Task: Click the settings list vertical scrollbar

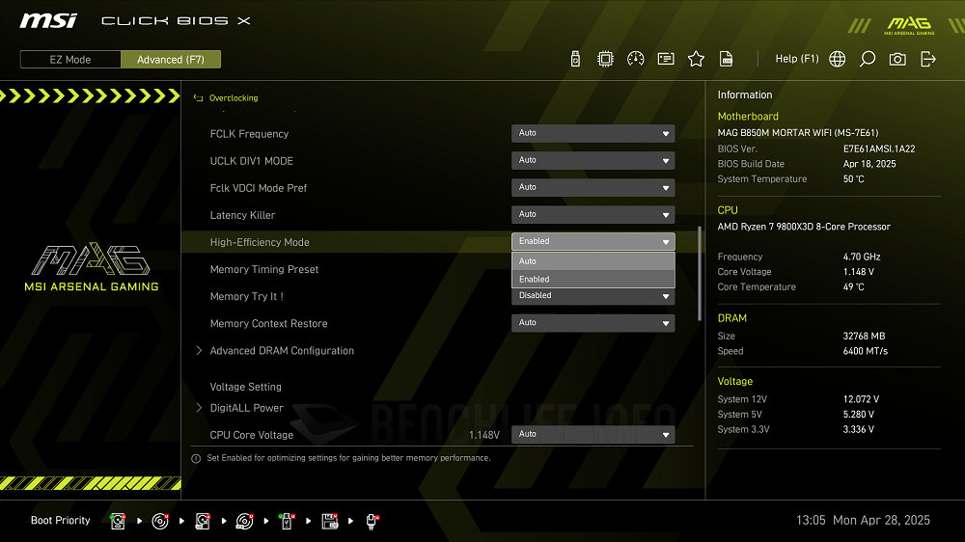Action: pyautogui.click(x=699, y=274)
